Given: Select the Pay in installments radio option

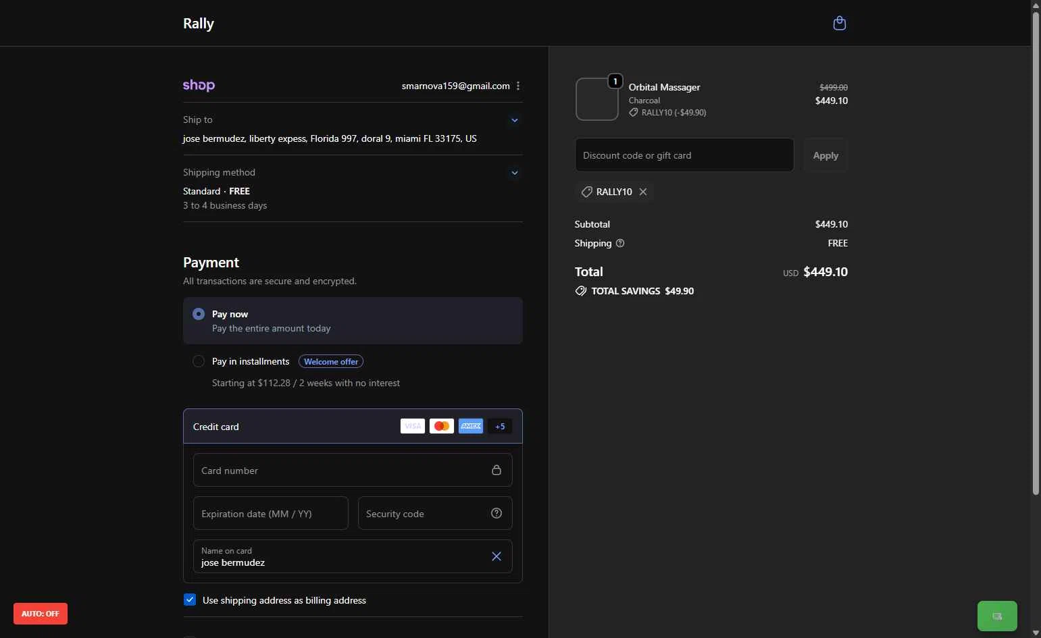Looking at the screenshot, I should coord(199,361).
